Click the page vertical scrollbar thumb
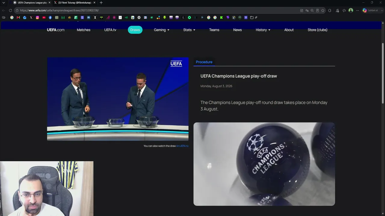This screenshot has width=385, height=216. (x=383, y=73)
